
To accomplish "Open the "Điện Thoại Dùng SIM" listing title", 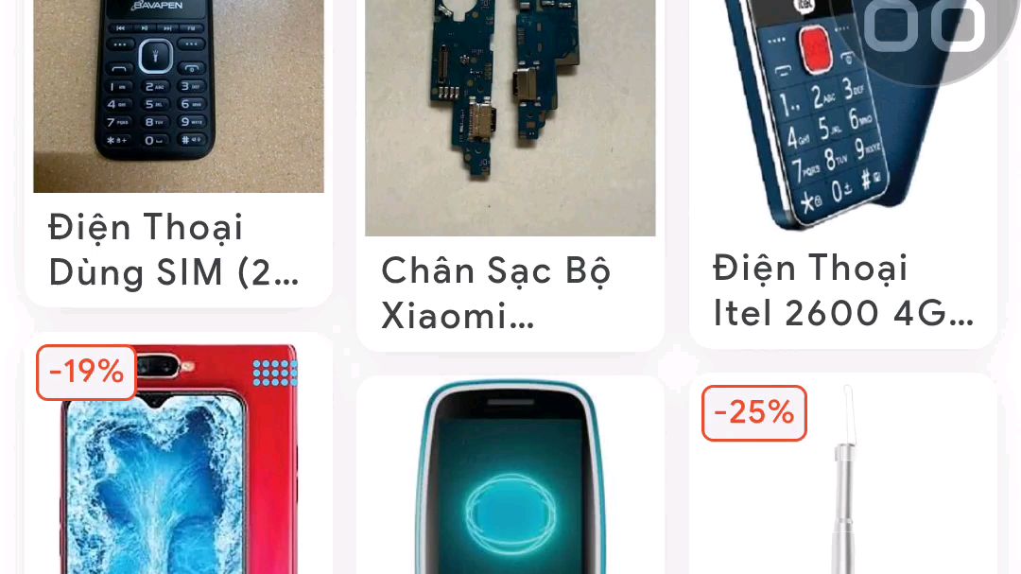I will (174, 250).
